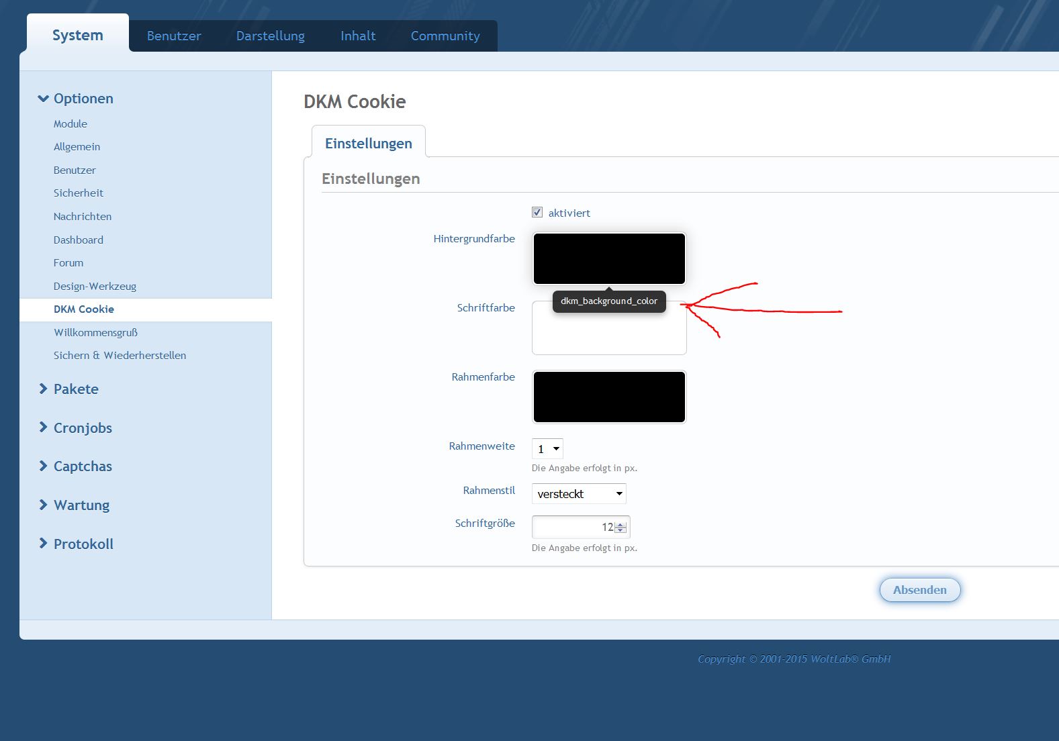The image size is (1059, 741).
Task: Decrease Schriftgröße with the down arrow
Action: pyautogui.click(x=620, y=530)
